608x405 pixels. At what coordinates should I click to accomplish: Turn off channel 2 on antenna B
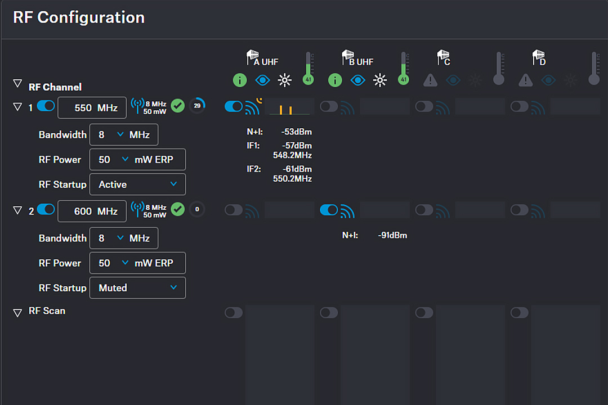pos(329,210)
